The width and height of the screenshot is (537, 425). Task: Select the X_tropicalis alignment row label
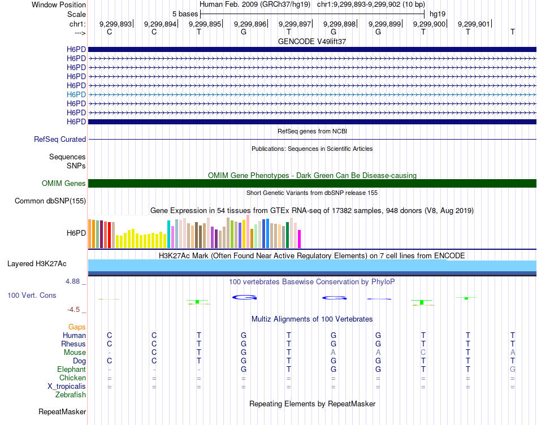click(x=67, y=387)
